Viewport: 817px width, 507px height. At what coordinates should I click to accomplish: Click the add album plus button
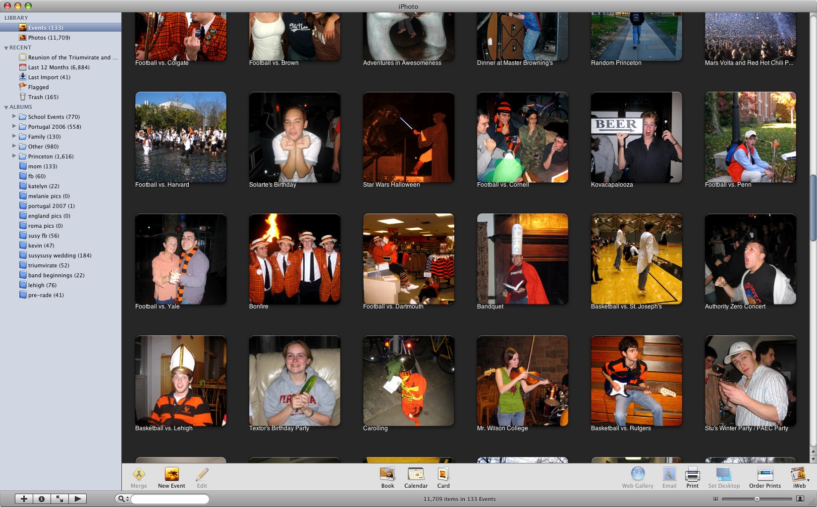pyautogui.click(x=24, y=499)
